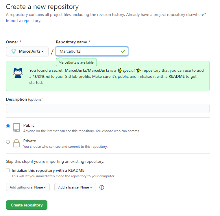220x216 pixels.
Task: Focus the Description input field
Action: [x=108, y=108]
